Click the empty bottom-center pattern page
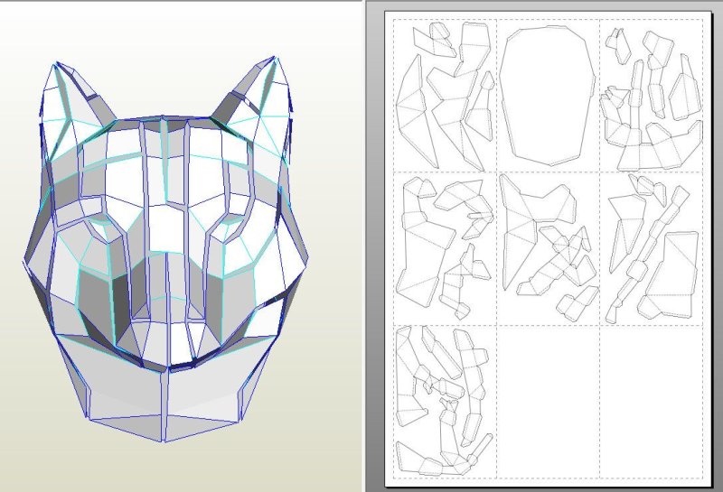 point(549,397)
